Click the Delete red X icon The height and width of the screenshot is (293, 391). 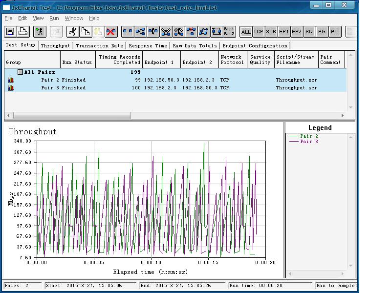pos(111,32)
